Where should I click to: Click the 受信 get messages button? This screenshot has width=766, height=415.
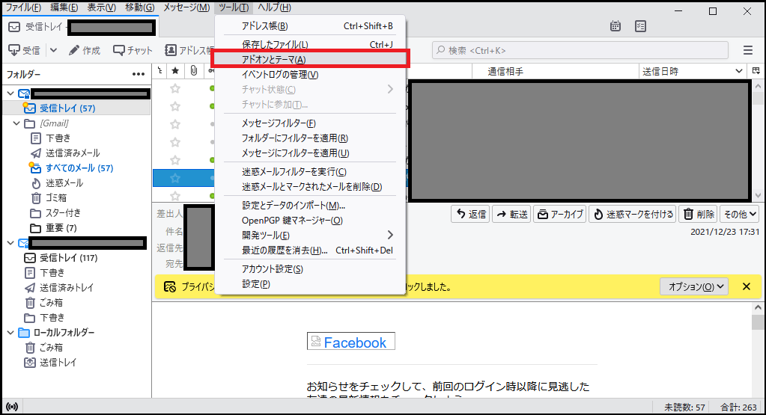click(25, 50)
